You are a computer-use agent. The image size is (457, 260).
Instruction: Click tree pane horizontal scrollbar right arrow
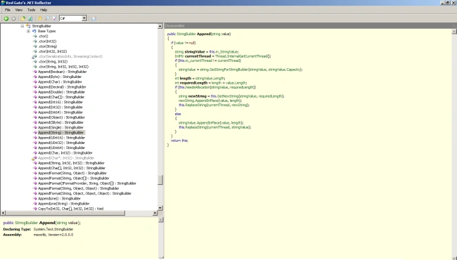coord(155,213)
